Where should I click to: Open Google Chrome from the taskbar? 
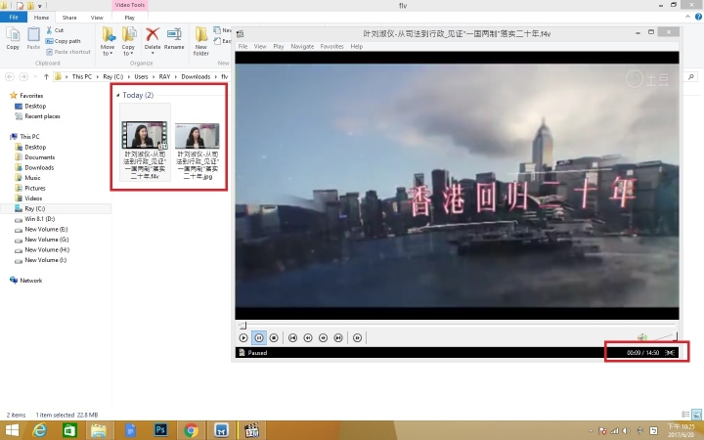[191, 430]
